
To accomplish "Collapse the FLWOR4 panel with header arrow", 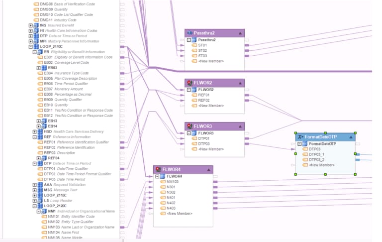I will pyautogui.click(x=209, y=169).
